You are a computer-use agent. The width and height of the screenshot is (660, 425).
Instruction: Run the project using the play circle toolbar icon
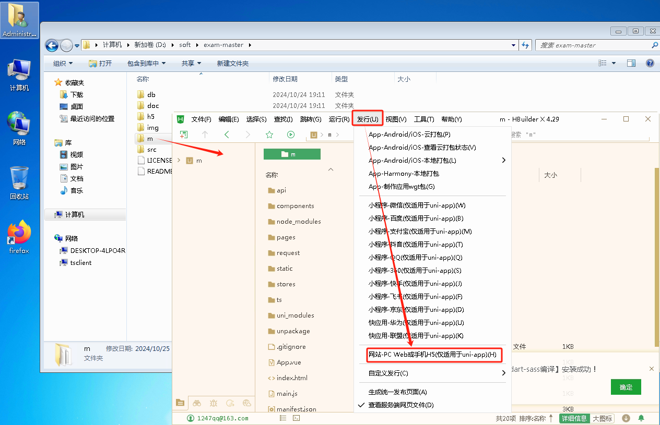[x=290, y=134]
